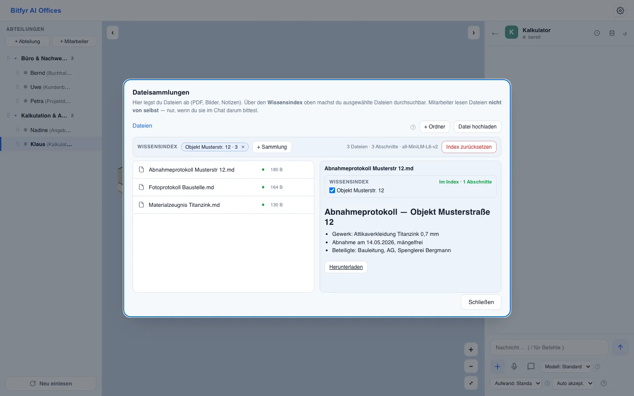The image size is (634, 396).
Task: Collapse the Büro & Nachwe… department
Action: coord(15,59)
